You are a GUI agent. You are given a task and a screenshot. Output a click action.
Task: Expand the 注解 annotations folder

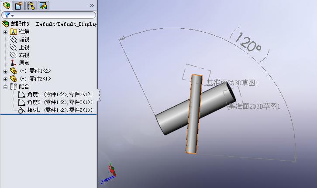(x=6, y=32)
